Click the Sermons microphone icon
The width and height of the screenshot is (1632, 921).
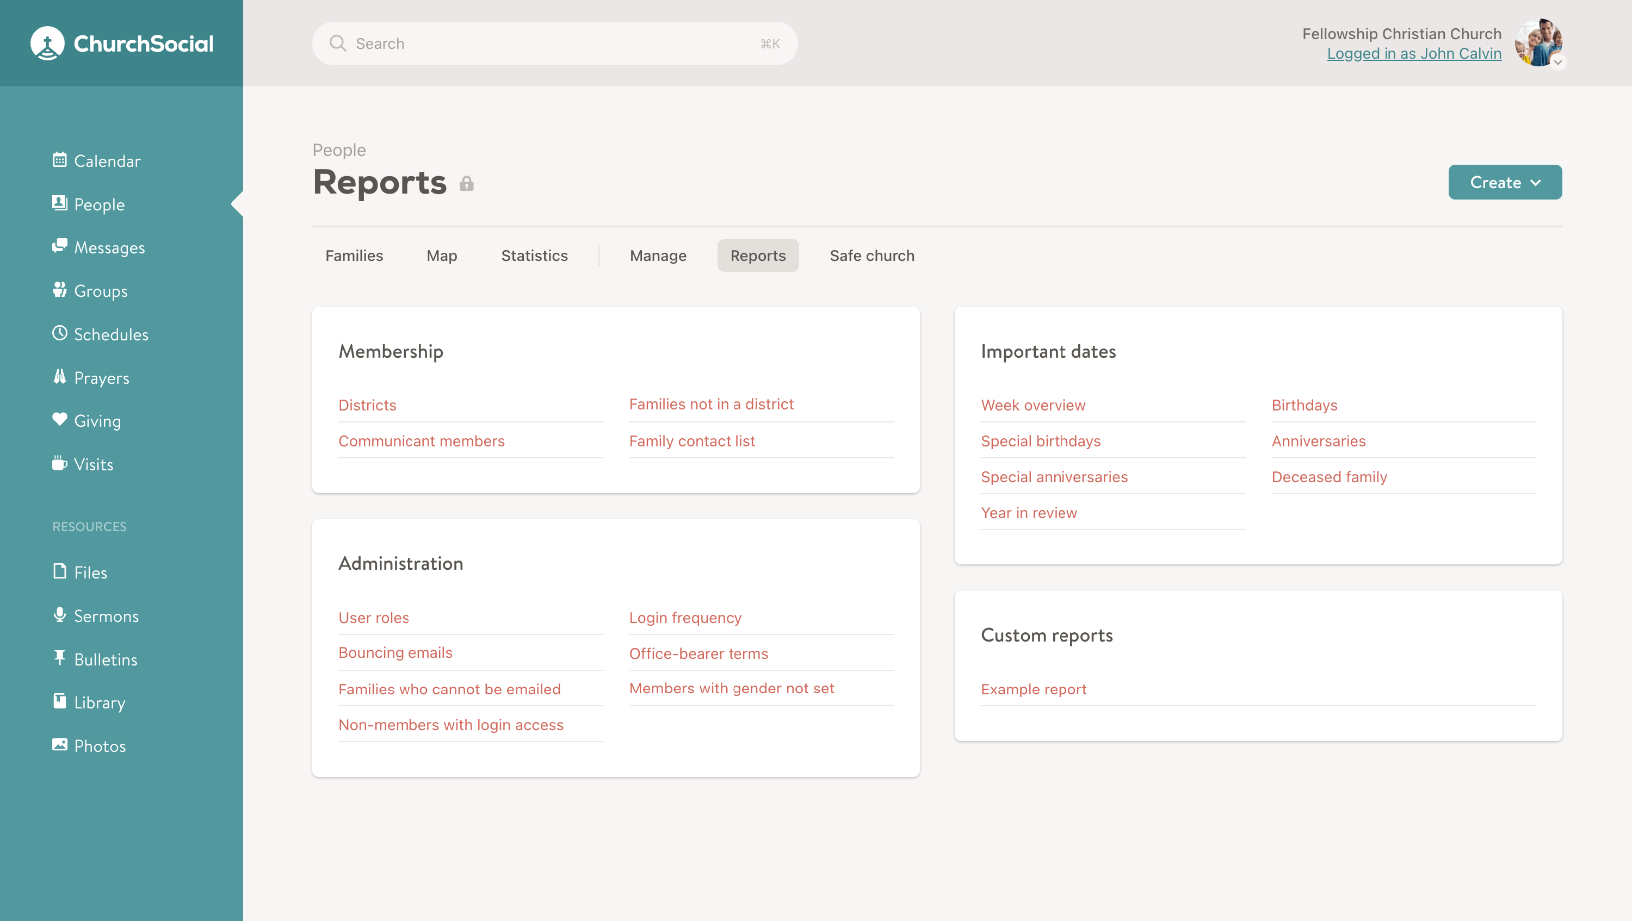(59, 614)
